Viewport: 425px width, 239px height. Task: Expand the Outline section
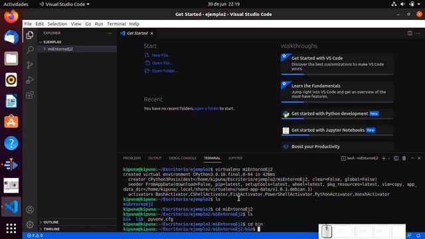click(x=77, y=222)
